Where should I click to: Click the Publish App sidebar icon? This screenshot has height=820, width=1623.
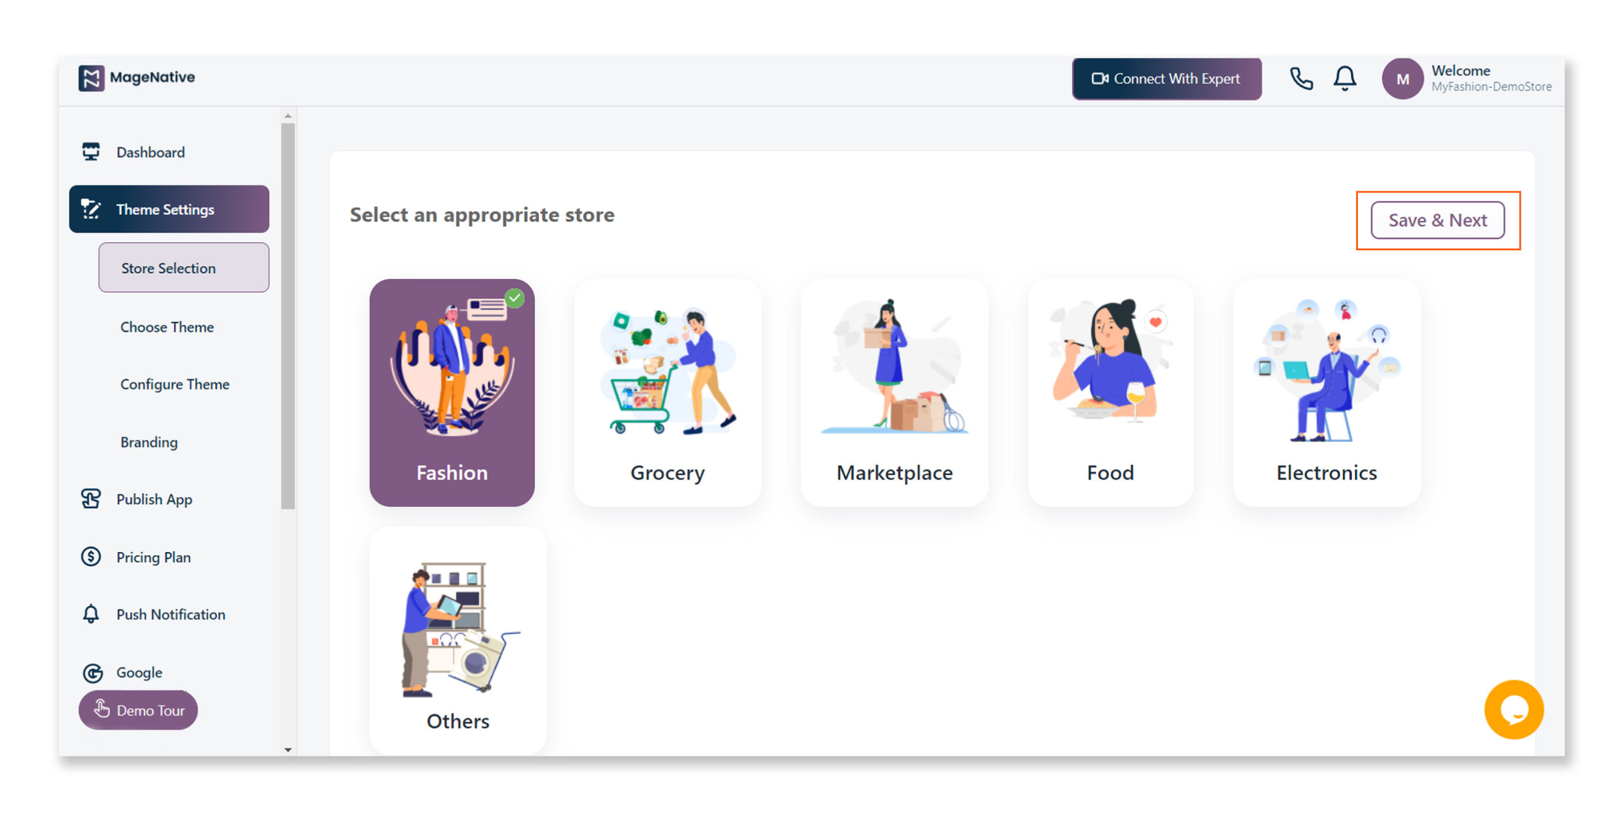tap(91, 499)
